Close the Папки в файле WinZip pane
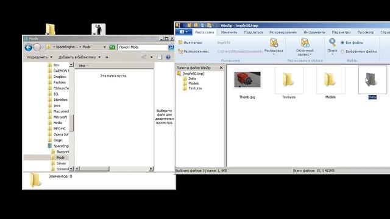This screenshot has height=219, width=390. pyautogui.click(x=221, y=68)
